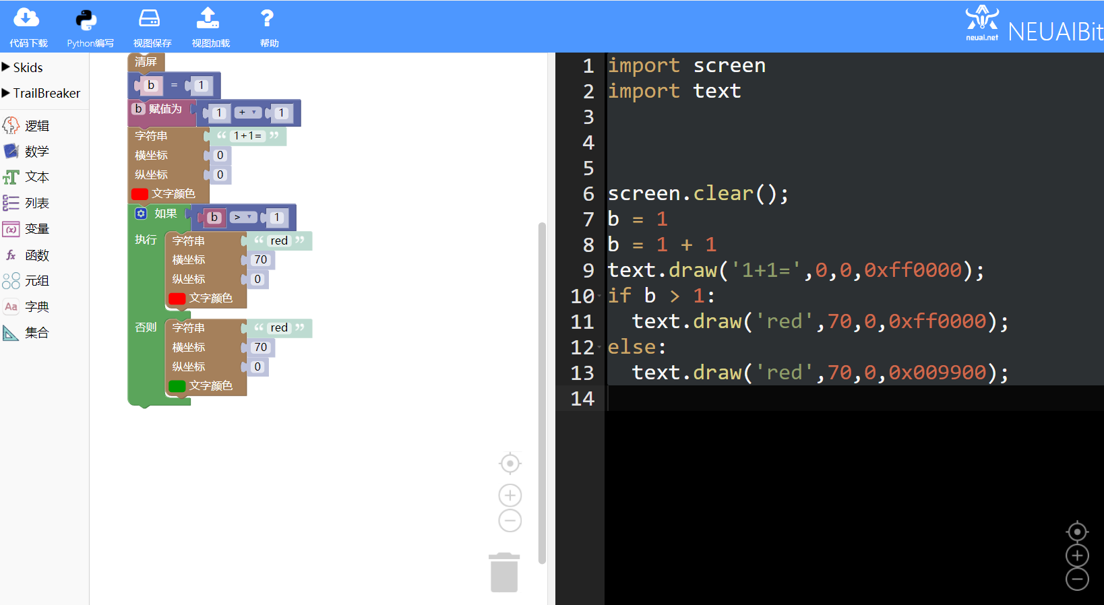Zoom in the code panel
The height and width of the screenshot is (605, 1104).
[x=1077, y=556]
